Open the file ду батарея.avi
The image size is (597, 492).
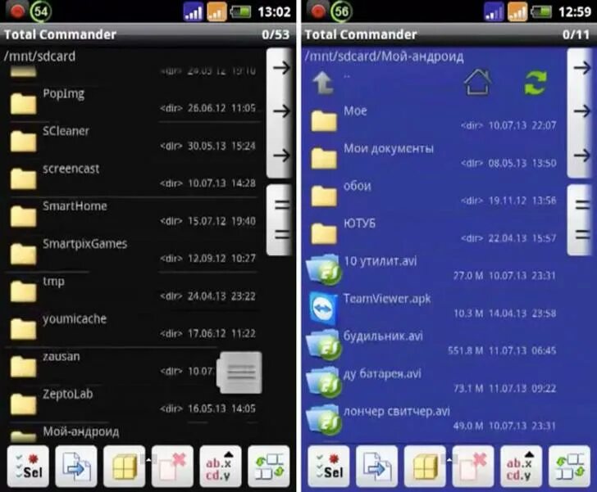pyautogui.click(x=434, y=383)
